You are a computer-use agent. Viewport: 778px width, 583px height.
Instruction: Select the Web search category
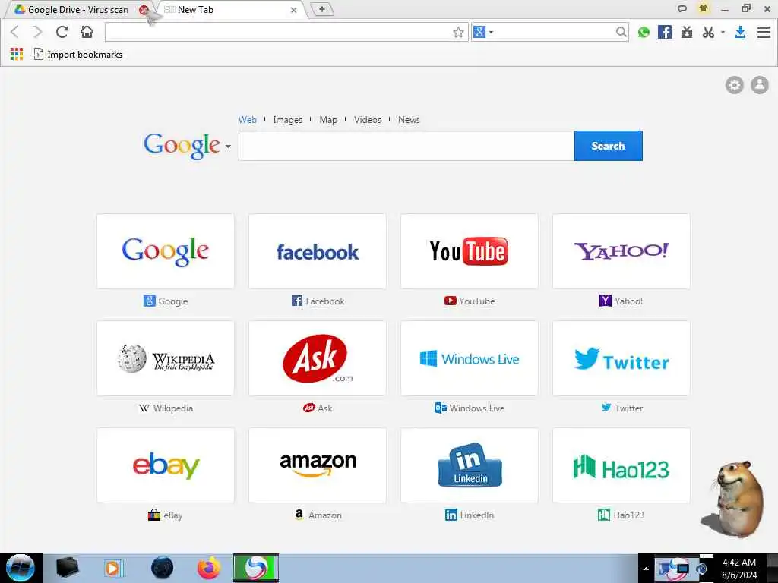(x=247, y=119)
